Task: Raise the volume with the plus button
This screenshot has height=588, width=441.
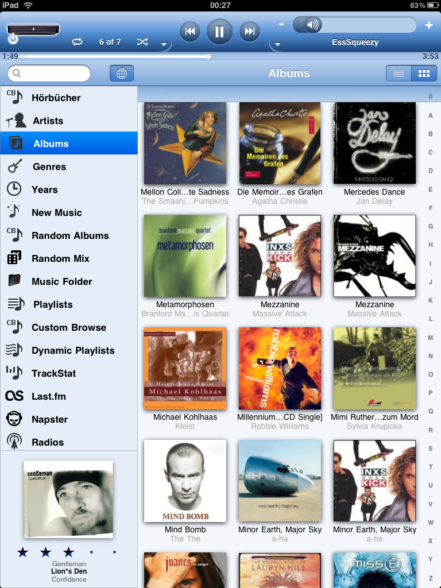Action: pyautogui.click(x=429, y=25)
